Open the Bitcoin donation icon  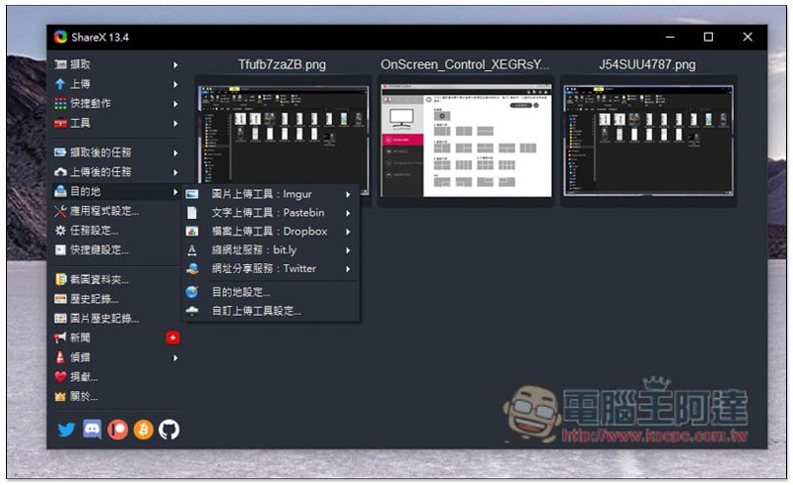pos(144,430)
